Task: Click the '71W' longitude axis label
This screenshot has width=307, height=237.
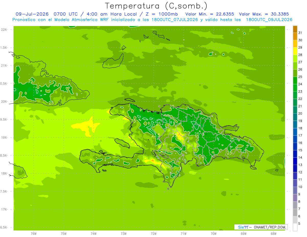Action: pyautogui.click(x=183, y=234)
